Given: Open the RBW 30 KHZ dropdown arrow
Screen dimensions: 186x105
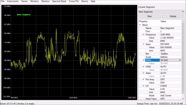Looking at the screenshot, I should coord(180,60).
